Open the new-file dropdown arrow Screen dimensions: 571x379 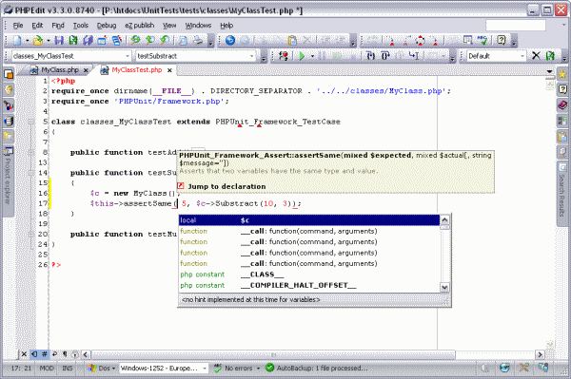coord(27,40)
